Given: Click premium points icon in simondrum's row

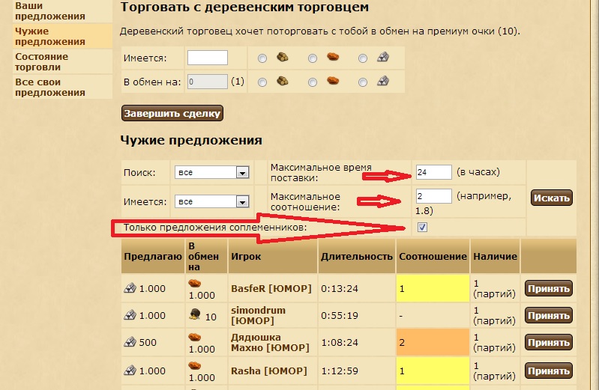Looking at the screenshot, I should point(195,314).
